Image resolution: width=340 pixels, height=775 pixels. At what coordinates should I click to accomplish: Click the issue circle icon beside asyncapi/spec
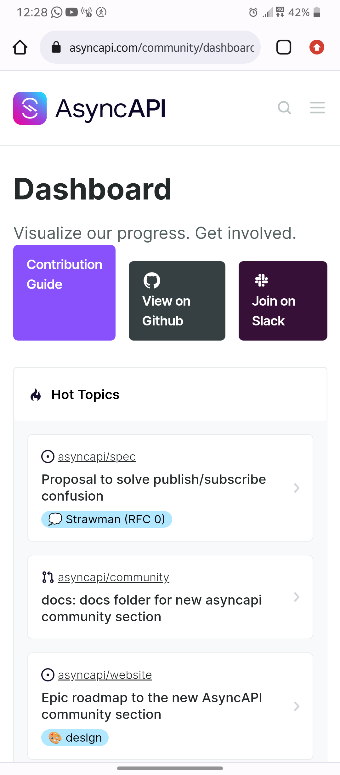(x=47, y=456)
